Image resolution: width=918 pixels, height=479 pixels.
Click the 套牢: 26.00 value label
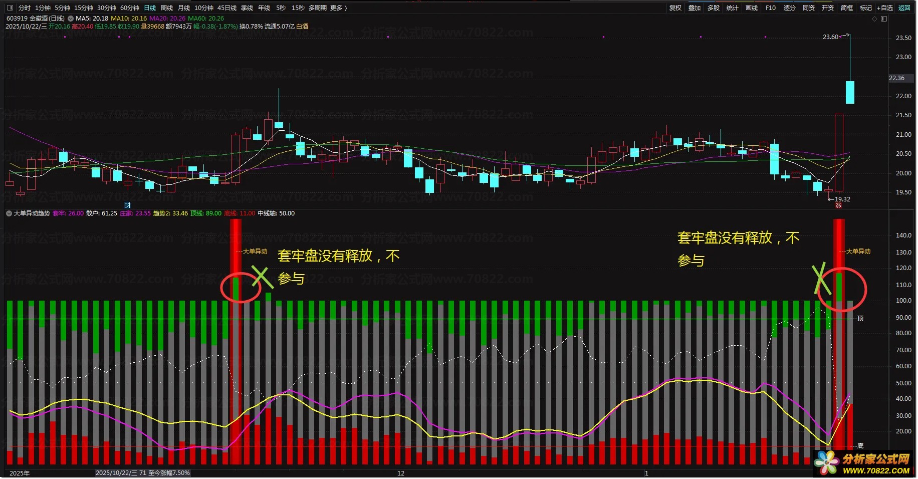coord(68,213)
